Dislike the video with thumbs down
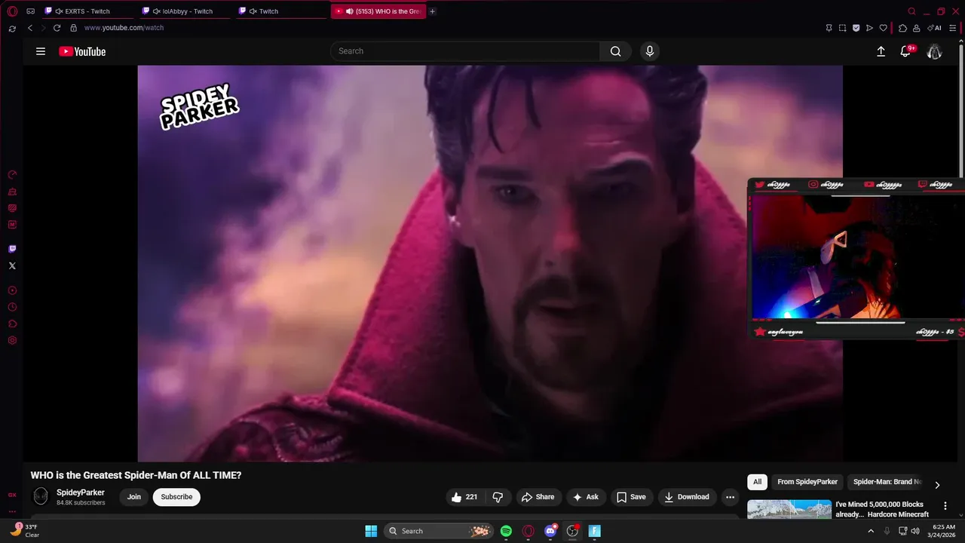Image resolution: width=965 pixels, height=543 pixels. click(498, 497)
